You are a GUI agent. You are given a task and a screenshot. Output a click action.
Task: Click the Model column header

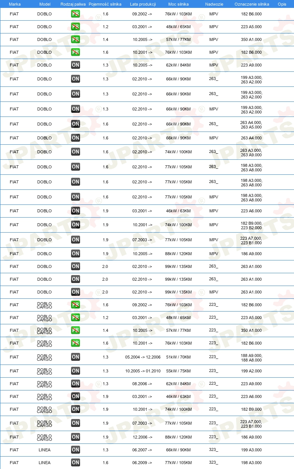point(45,4)
